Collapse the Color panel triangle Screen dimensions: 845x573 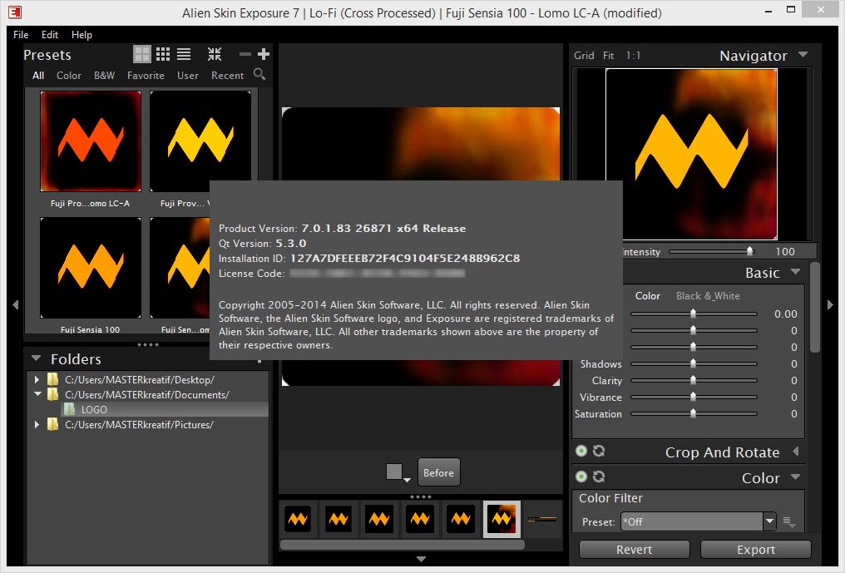[795, 477]
